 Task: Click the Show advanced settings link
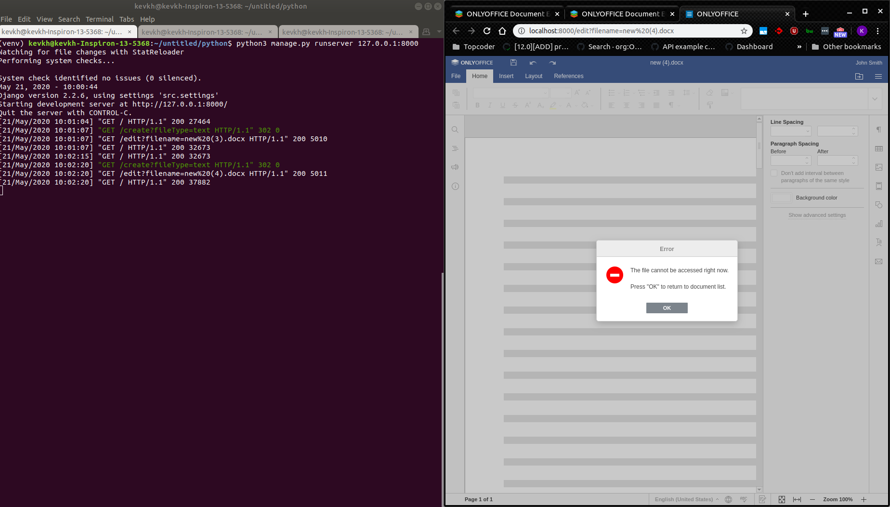(817, 215)
